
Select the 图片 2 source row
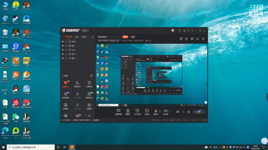(78, 54)
